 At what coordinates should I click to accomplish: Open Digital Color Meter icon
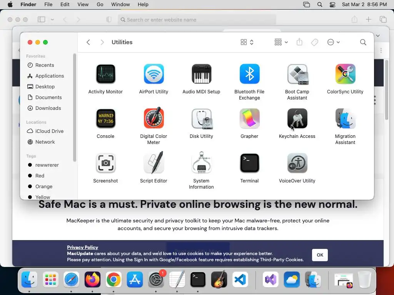154,118
